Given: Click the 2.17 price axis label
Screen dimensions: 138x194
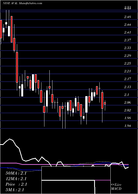Looking at the screenshot, I should coord(128,79).
